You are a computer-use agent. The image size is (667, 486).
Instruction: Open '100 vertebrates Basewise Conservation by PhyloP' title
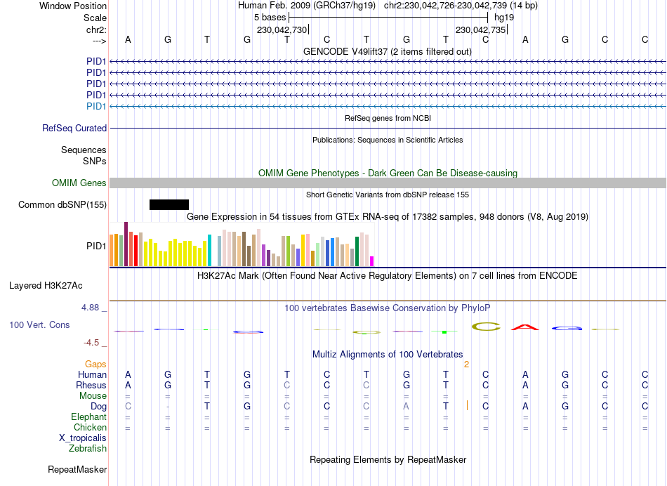pyautogui.click(x=387, y=308)
